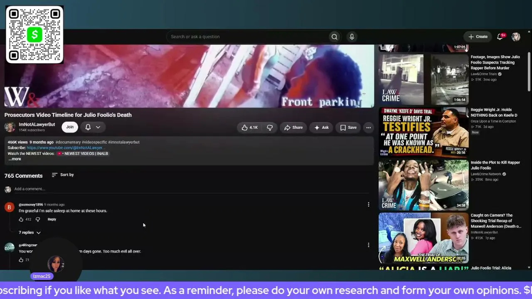Viewport: 532px width, 299px height.
Task: Save the video with the Save button
Action: click(x=348, y=127)
